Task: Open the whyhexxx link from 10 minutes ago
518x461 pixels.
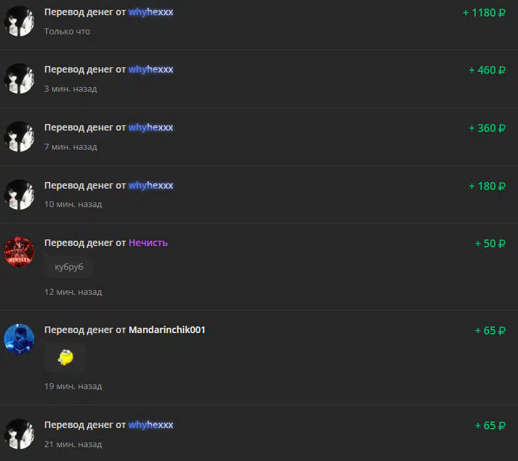Action: click(150, 185)
